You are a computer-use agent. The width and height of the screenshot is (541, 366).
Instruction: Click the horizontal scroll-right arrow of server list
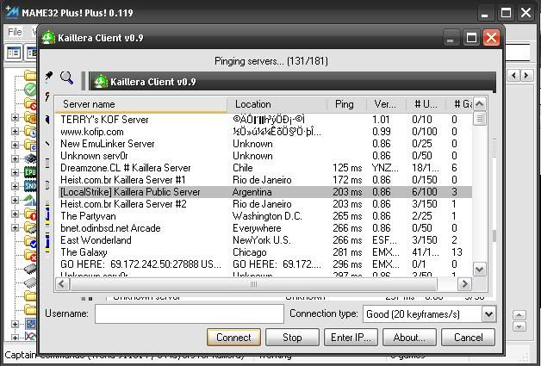464,284
